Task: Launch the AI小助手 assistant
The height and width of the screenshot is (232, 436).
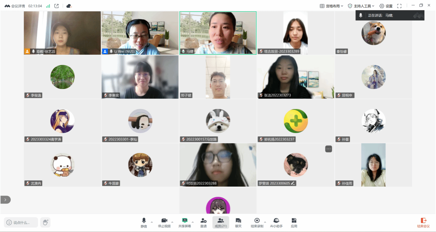Action: [x=276, y=222]
